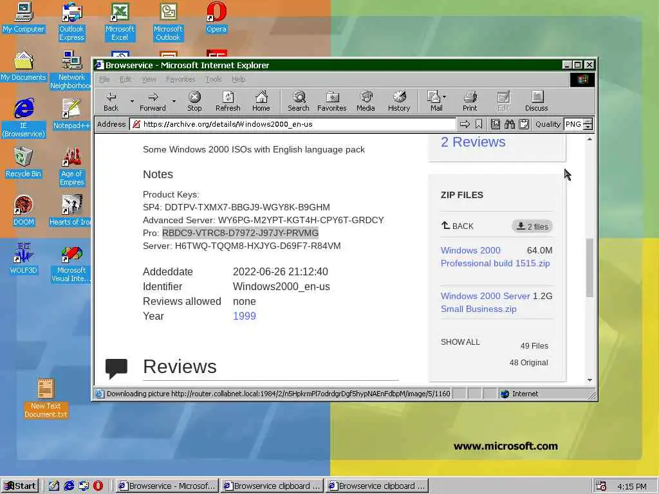Select the Opera desktop shortcut
Image resolution: width=659 pixels, height=494 pixels.
(216, 17)
